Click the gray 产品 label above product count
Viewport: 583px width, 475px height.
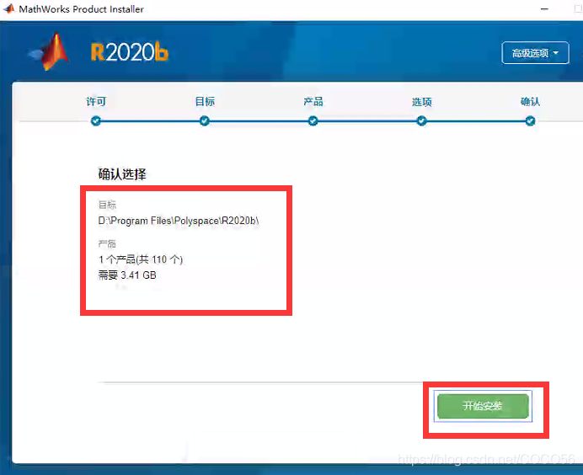pos(107,244)
